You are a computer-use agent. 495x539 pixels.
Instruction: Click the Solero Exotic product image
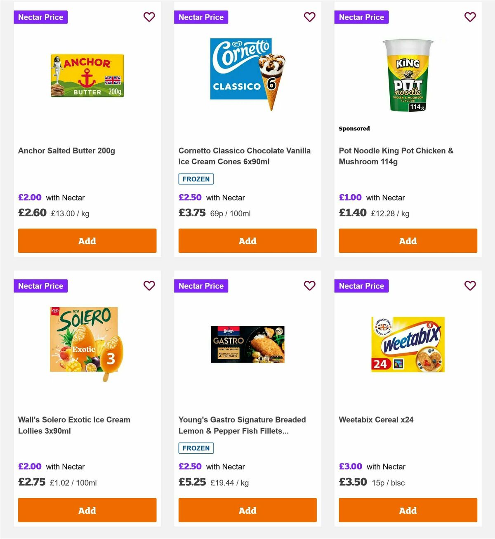point(87,342)
